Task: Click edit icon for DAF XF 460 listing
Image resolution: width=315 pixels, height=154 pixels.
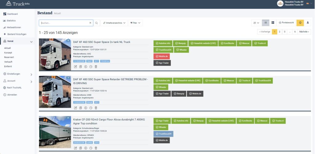Action: click(x=75, y=67)
